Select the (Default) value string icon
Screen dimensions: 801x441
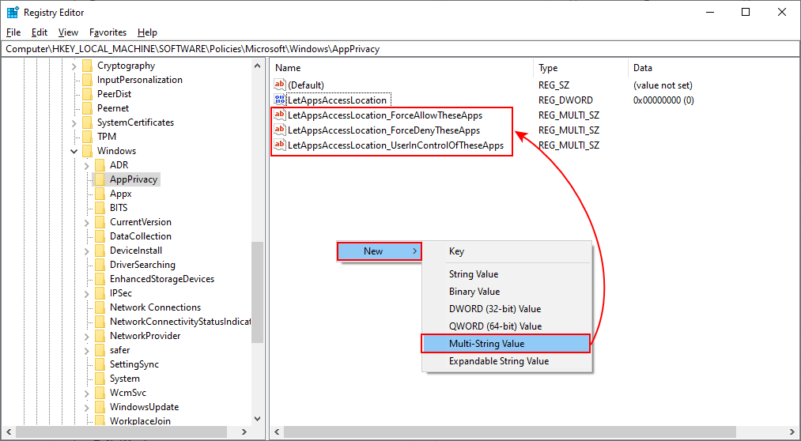click(280, 85)
